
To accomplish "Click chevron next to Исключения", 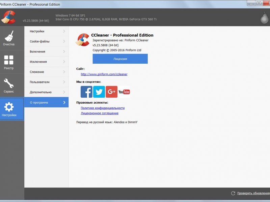I will (x=64, y=62).
